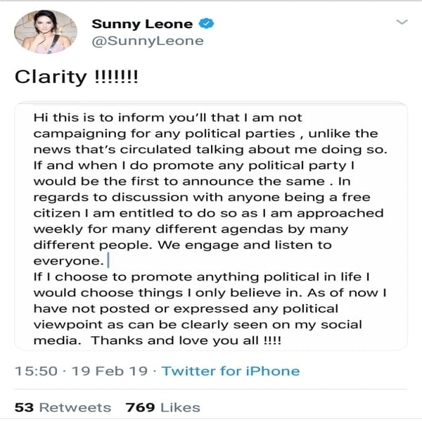Click the "viewpoint as can be clearly" line
Image resolution: width=422 pixels, height=422 pixels.
[x=198, y=325]
